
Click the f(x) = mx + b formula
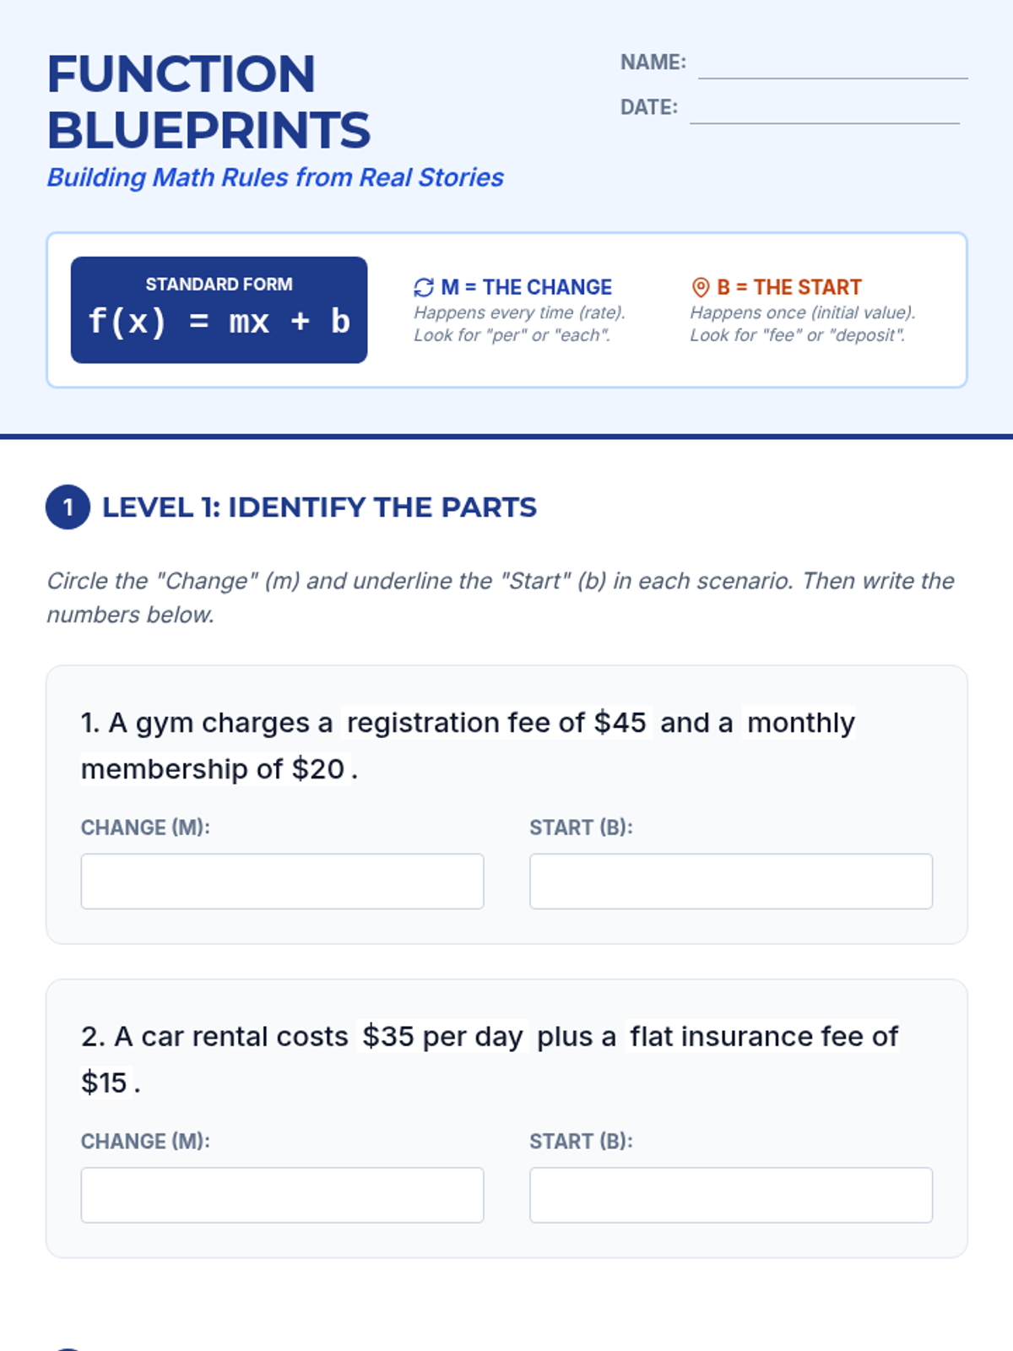tap(219, 322)
